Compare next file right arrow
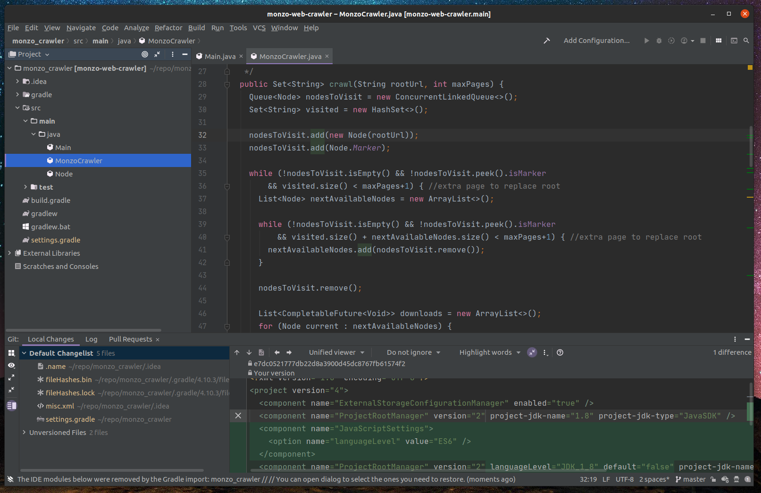 [289, 352]
